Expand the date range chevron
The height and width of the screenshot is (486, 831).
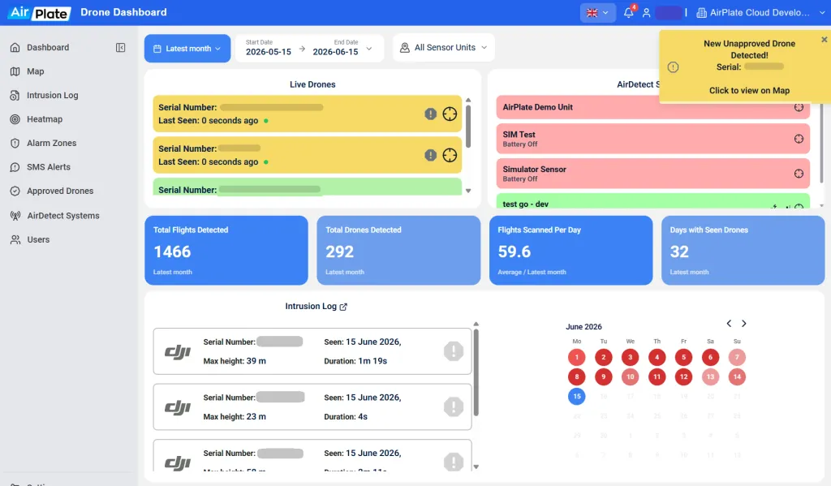(369, 48)
